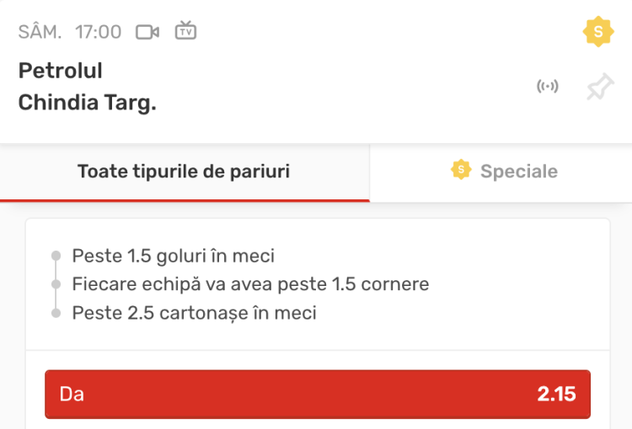Viewport: 632px width, 429px height.
Task: Switch to Toate tipurile de pariuri tab
Action: tap(184, 172)
